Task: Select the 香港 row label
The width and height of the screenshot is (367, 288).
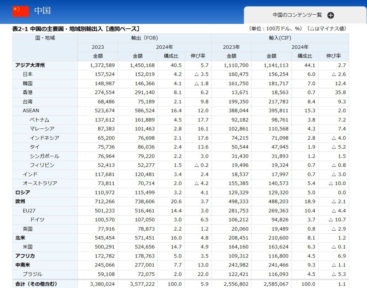Action: tap(28, 93)
